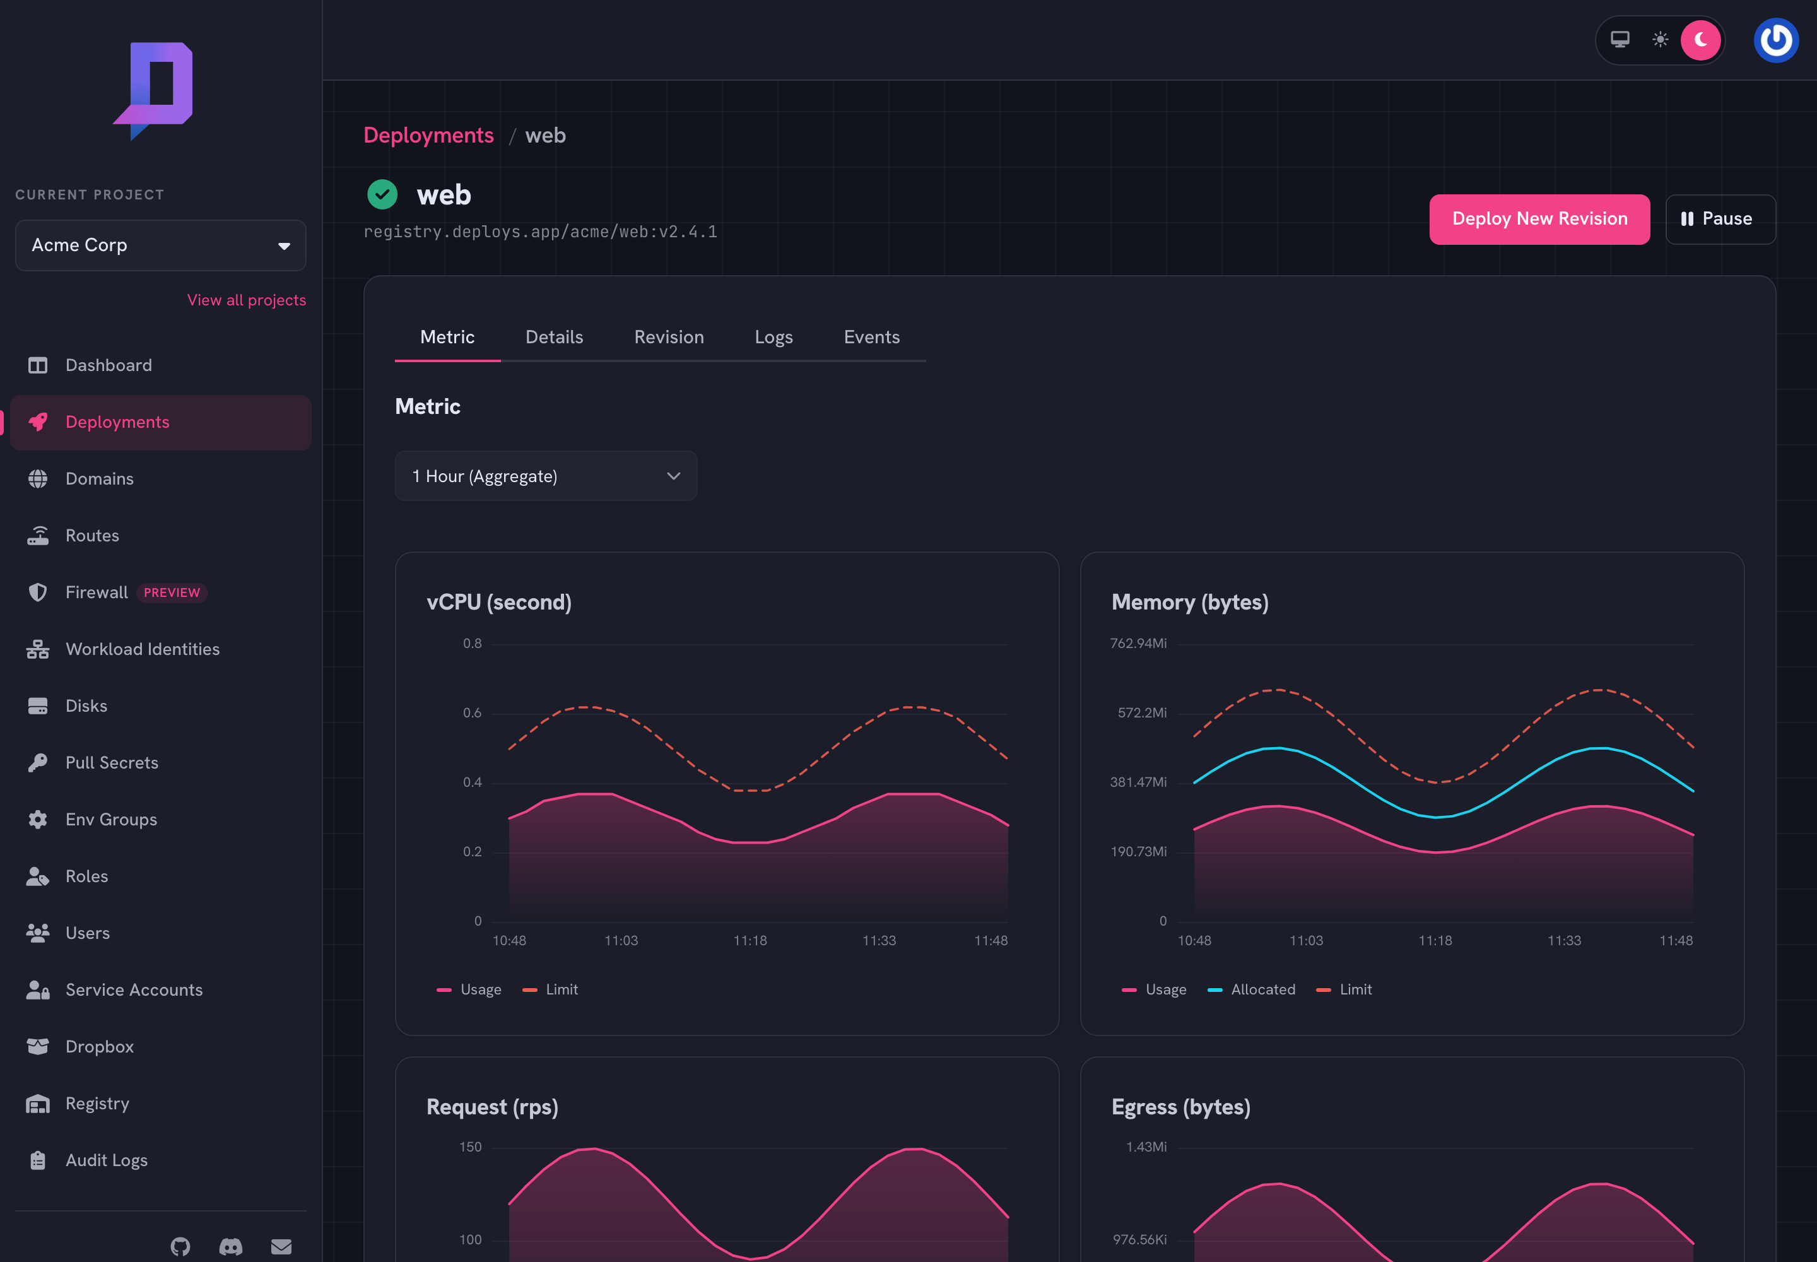Click View all projects link
Screen dimensions: 1817x1262
point(247,300)
